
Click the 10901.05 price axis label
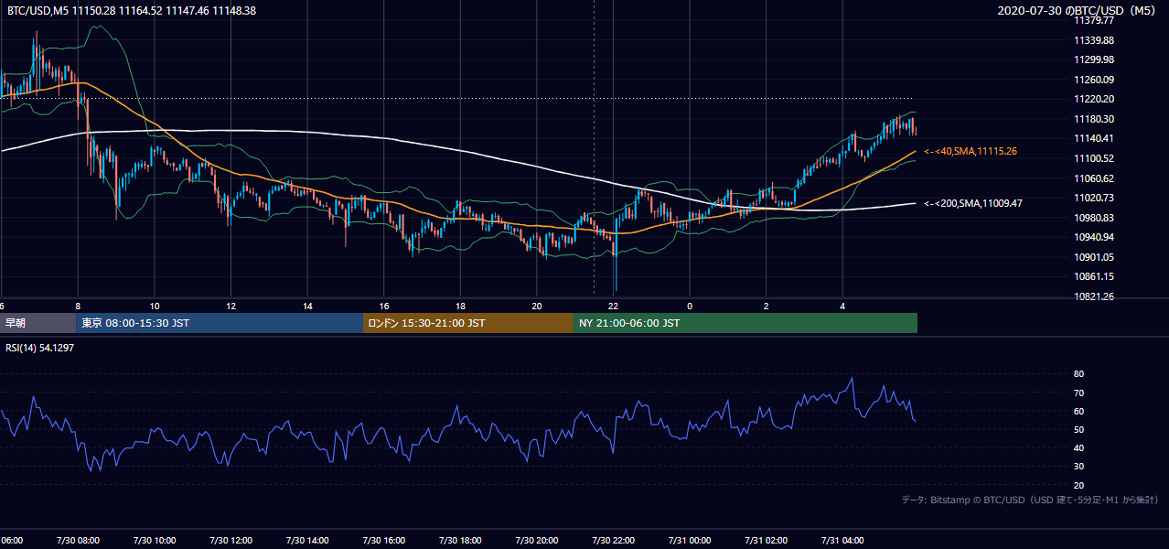(x=1094, y=257)
